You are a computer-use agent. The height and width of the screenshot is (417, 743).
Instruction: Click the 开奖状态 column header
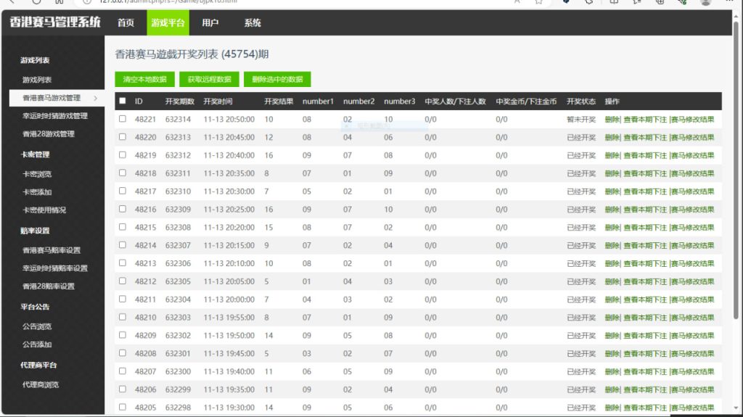point(581,102)
